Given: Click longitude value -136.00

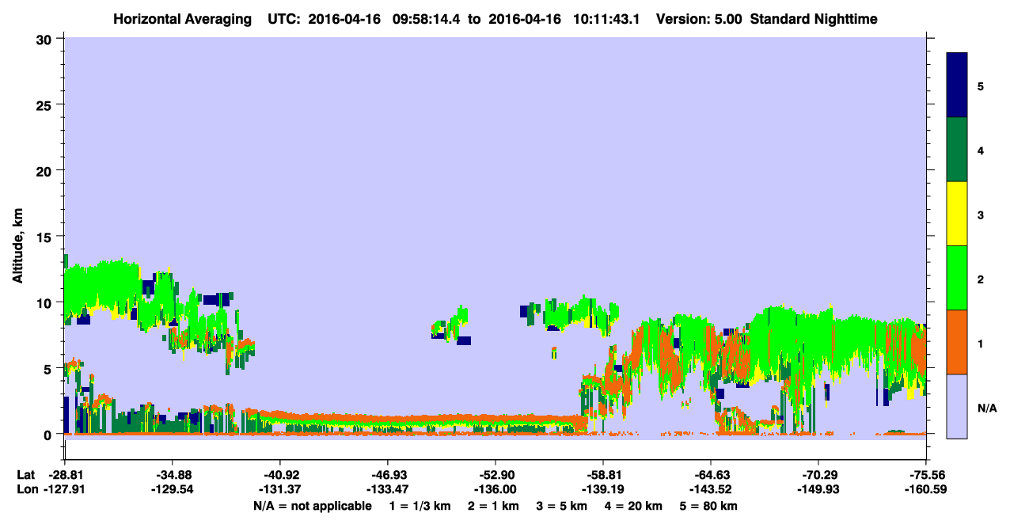Looking at the screenshot, I should [496, 490].
